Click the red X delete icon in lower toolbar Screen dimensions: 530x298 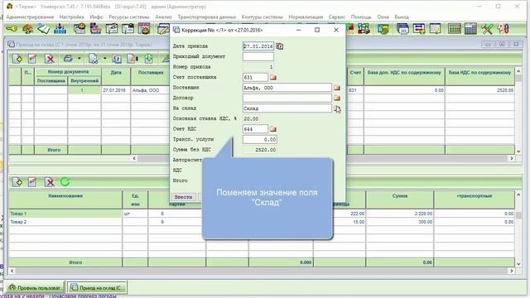tap(50, 182)
